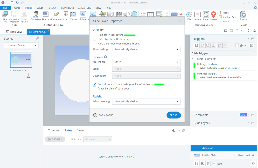This screenshot has width=258, height=168.
Task: Expand the Present as dropdown
Action: [146, 62]
